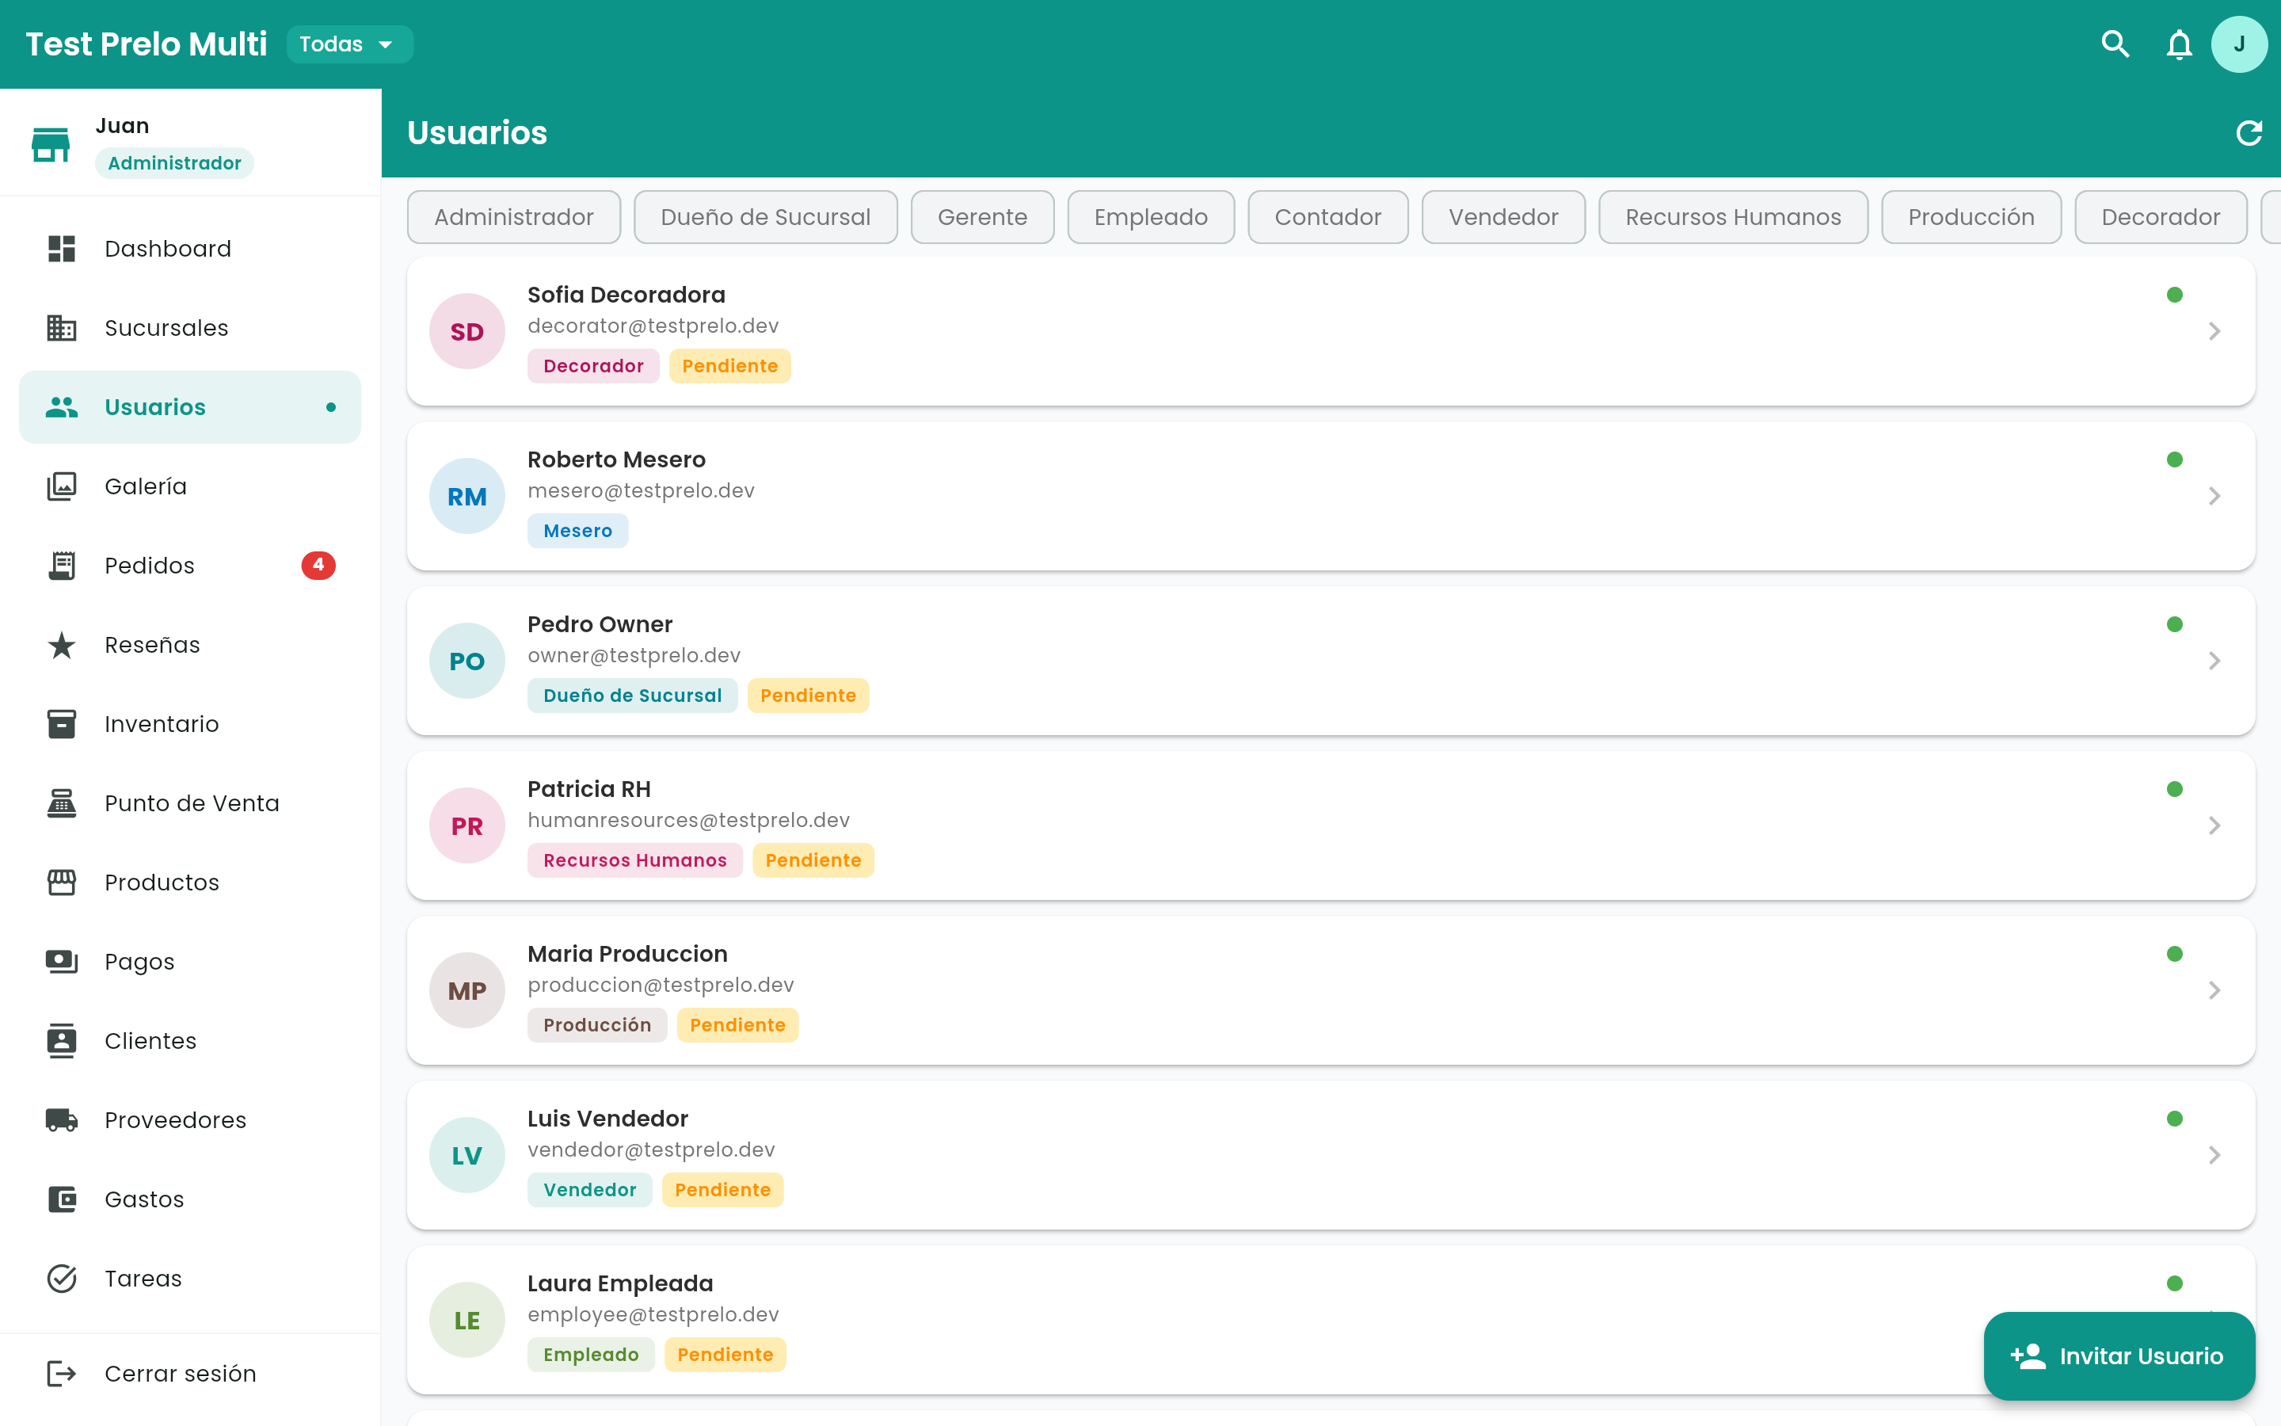Open the Tareas checklist item
The width and height of the screenshot is (2281, 1426).
click(190, 1278)
